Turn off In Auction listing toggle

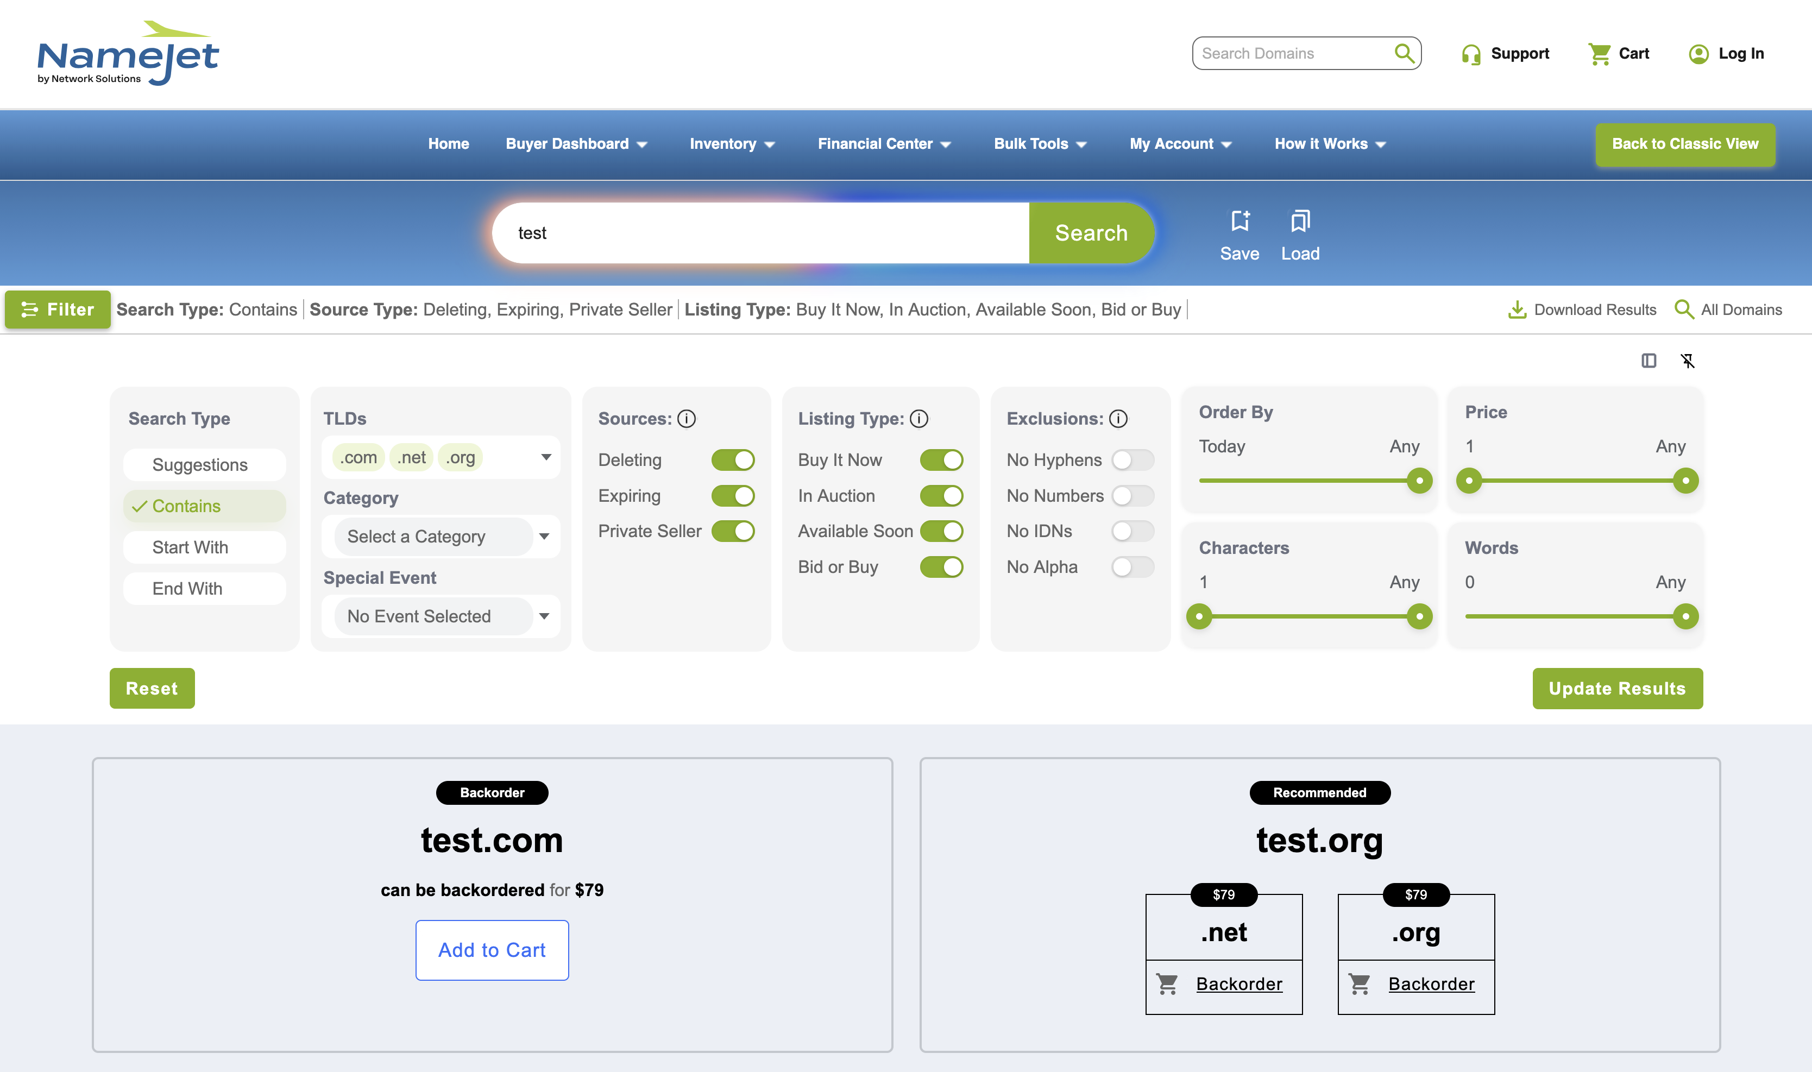[x=941, y=496]
